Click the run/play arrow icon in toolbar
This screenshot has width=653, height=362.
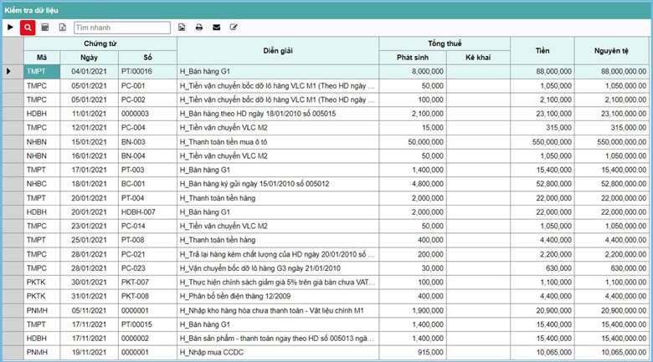(x=10, y=28)
